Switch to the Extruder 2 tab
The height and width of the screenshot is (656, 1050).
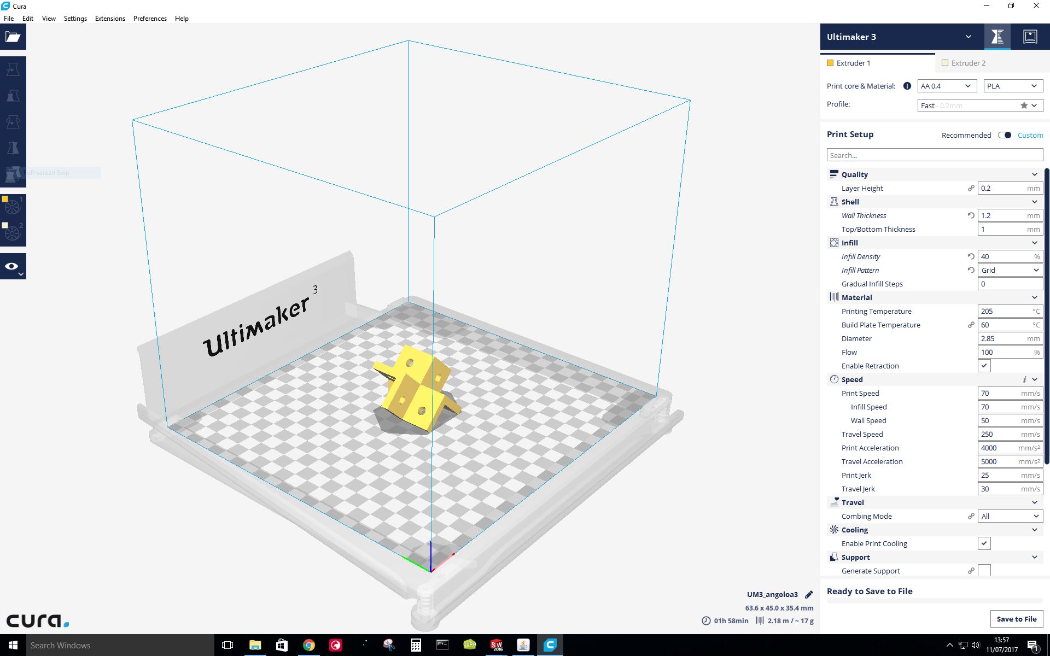tap(992, 63)
